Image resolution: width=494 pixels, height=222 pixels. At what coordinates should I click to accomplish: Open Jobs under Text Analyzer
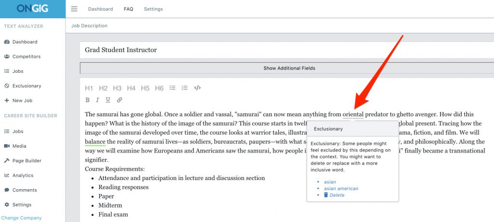pos(18,71)
